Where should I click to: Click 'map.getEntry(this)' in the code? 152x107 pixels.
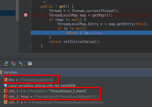(x=127, y=24)
